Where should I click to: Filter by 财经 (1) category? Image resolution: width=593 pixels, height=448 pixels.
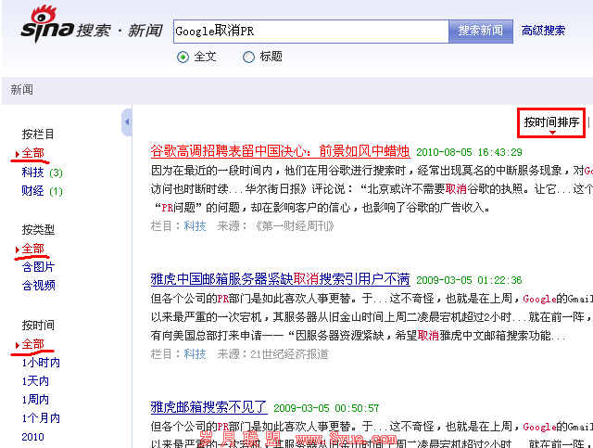[x=42, y=191]
